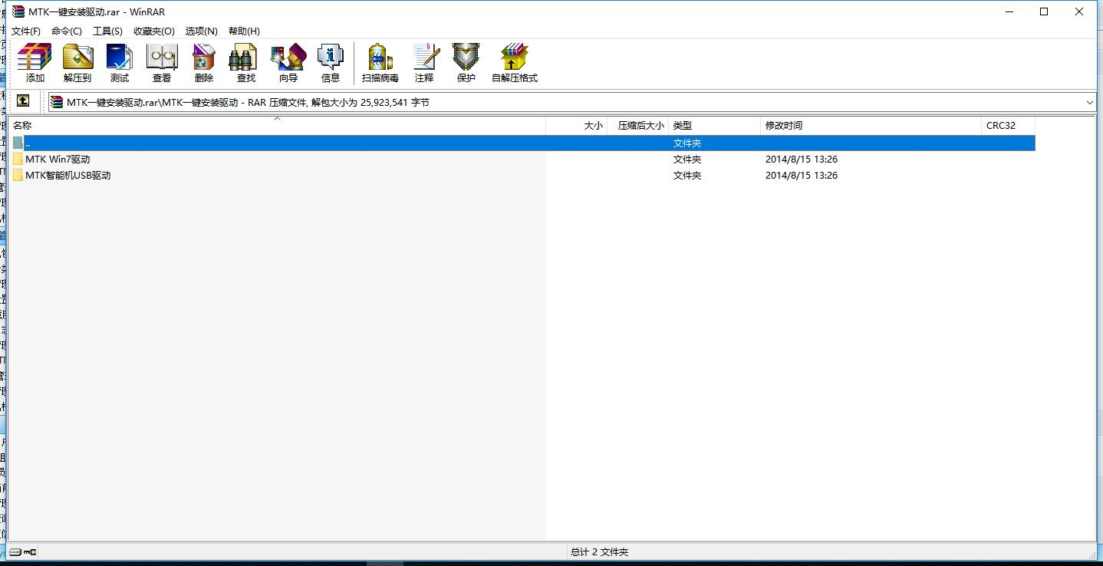Click modified date of MTK Win7驱动 row
Screen dimensions: 1103x566
point(802,160)
